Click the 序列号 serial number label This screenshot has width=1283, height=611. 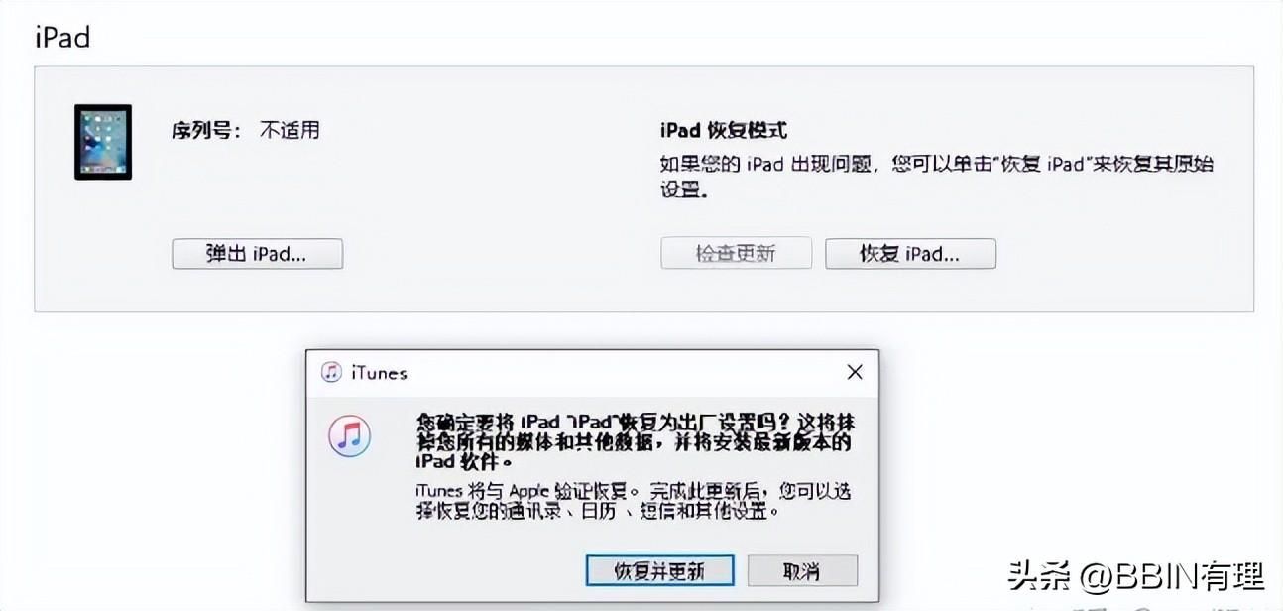click(204, 130)
